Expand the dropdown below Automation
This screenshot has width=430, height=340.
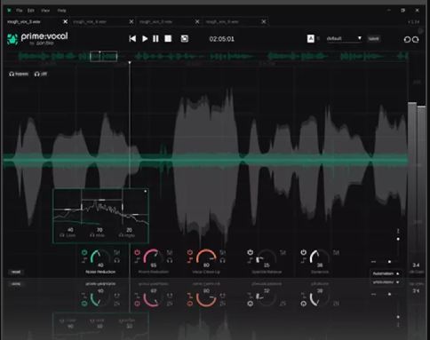[386, 282]
